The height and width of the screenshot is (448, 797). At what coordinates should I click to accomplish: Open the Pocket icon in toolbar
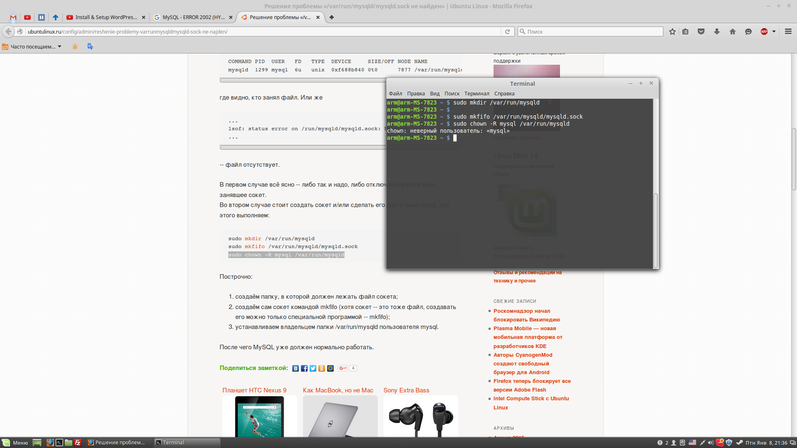(x=701, y=32)
